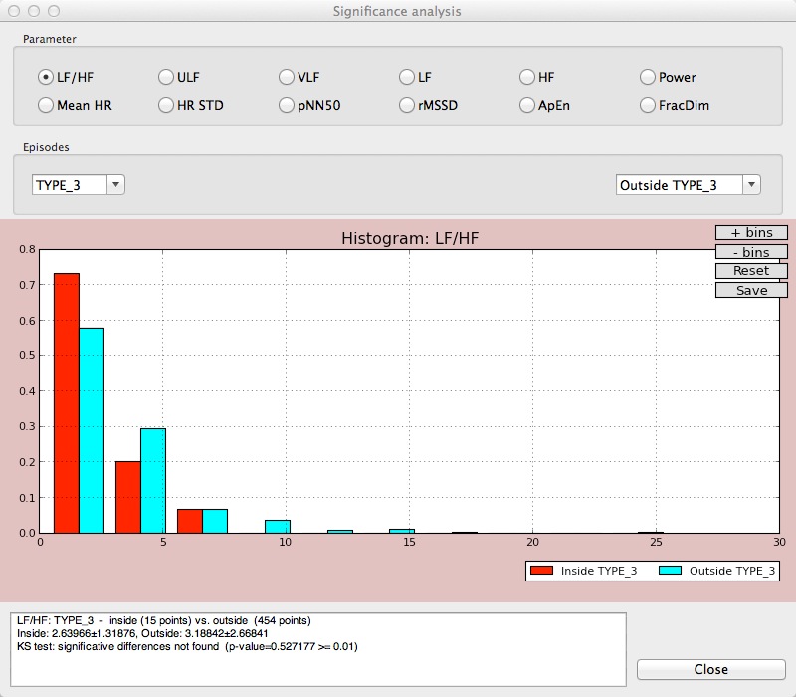Expand the Outside TYPE_3 dropdown
Image resolution: width=796 pixels, height=697 pixels.
688,185
